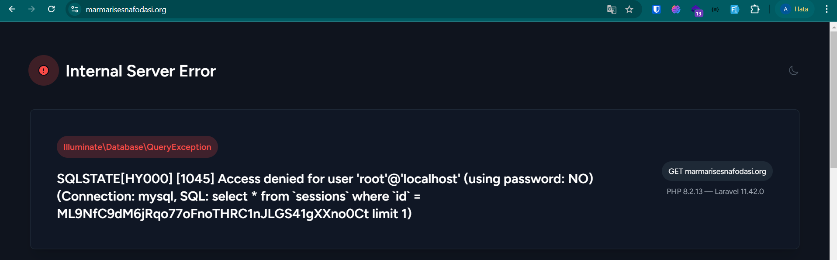
Task: Click the GET marmarisesnafodasi.org request pill
Action: [x=717, y=171]
